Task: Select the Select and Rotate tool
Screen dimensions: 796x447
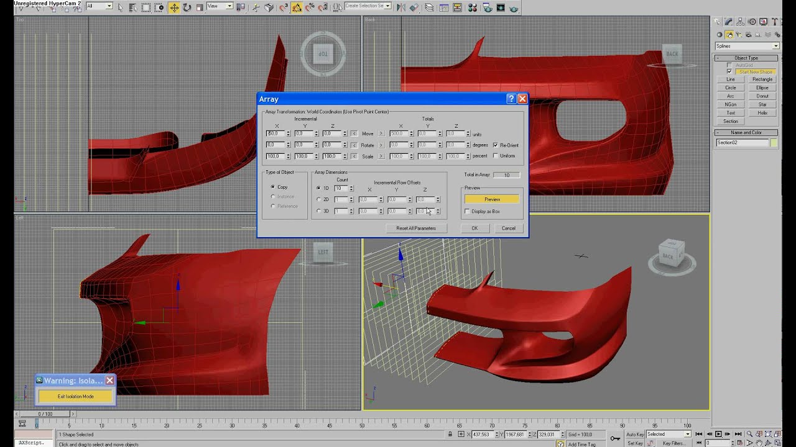Action: (187, 7)
